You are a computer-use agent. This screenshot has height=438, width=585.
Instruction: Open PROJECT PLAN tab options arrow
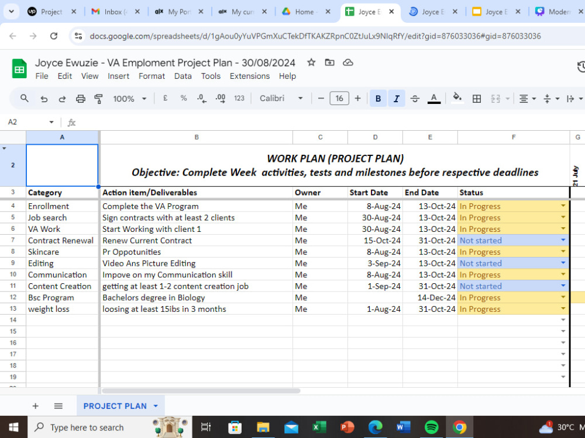pos(156,406)
